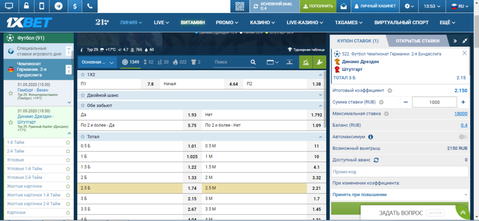The width and height of the screenshot is (479, 221).
Task: Open the mobile apps smartphone icon
Action: [x=42, y=6]
